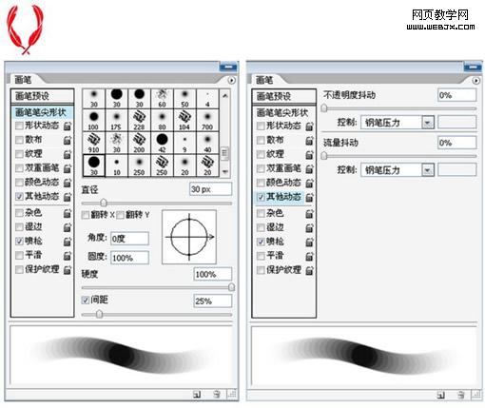Open 画笔预设 in left panel
This screenshot has height=408, width=485.
(42, 96)
